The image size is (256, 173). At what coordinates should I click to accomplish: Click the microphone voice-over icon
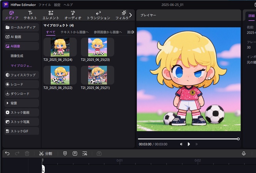point(244,153)
